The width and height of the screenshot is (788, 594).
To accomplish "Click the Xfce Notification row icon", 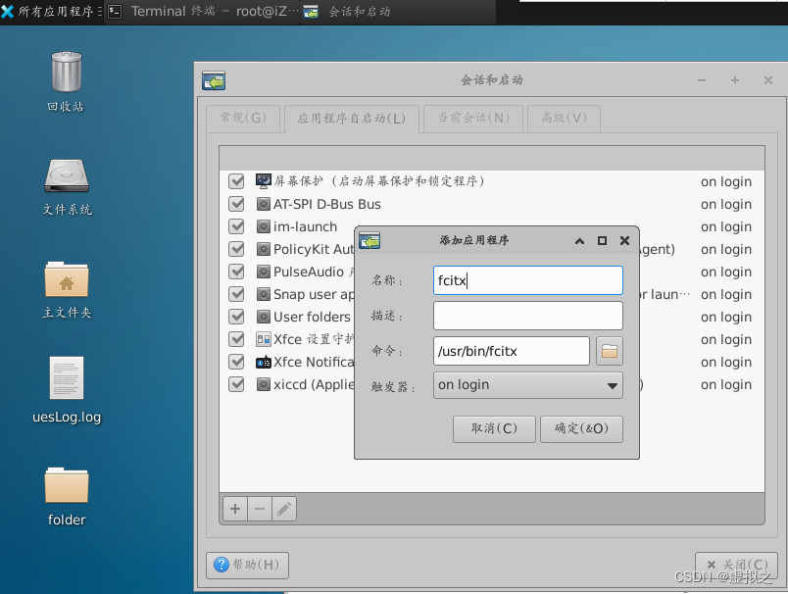I will 264,362.
